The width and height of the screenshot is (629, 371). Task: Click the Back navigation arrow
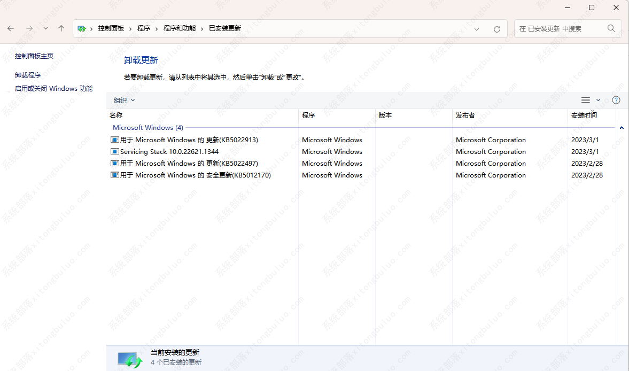click(11, 28)
